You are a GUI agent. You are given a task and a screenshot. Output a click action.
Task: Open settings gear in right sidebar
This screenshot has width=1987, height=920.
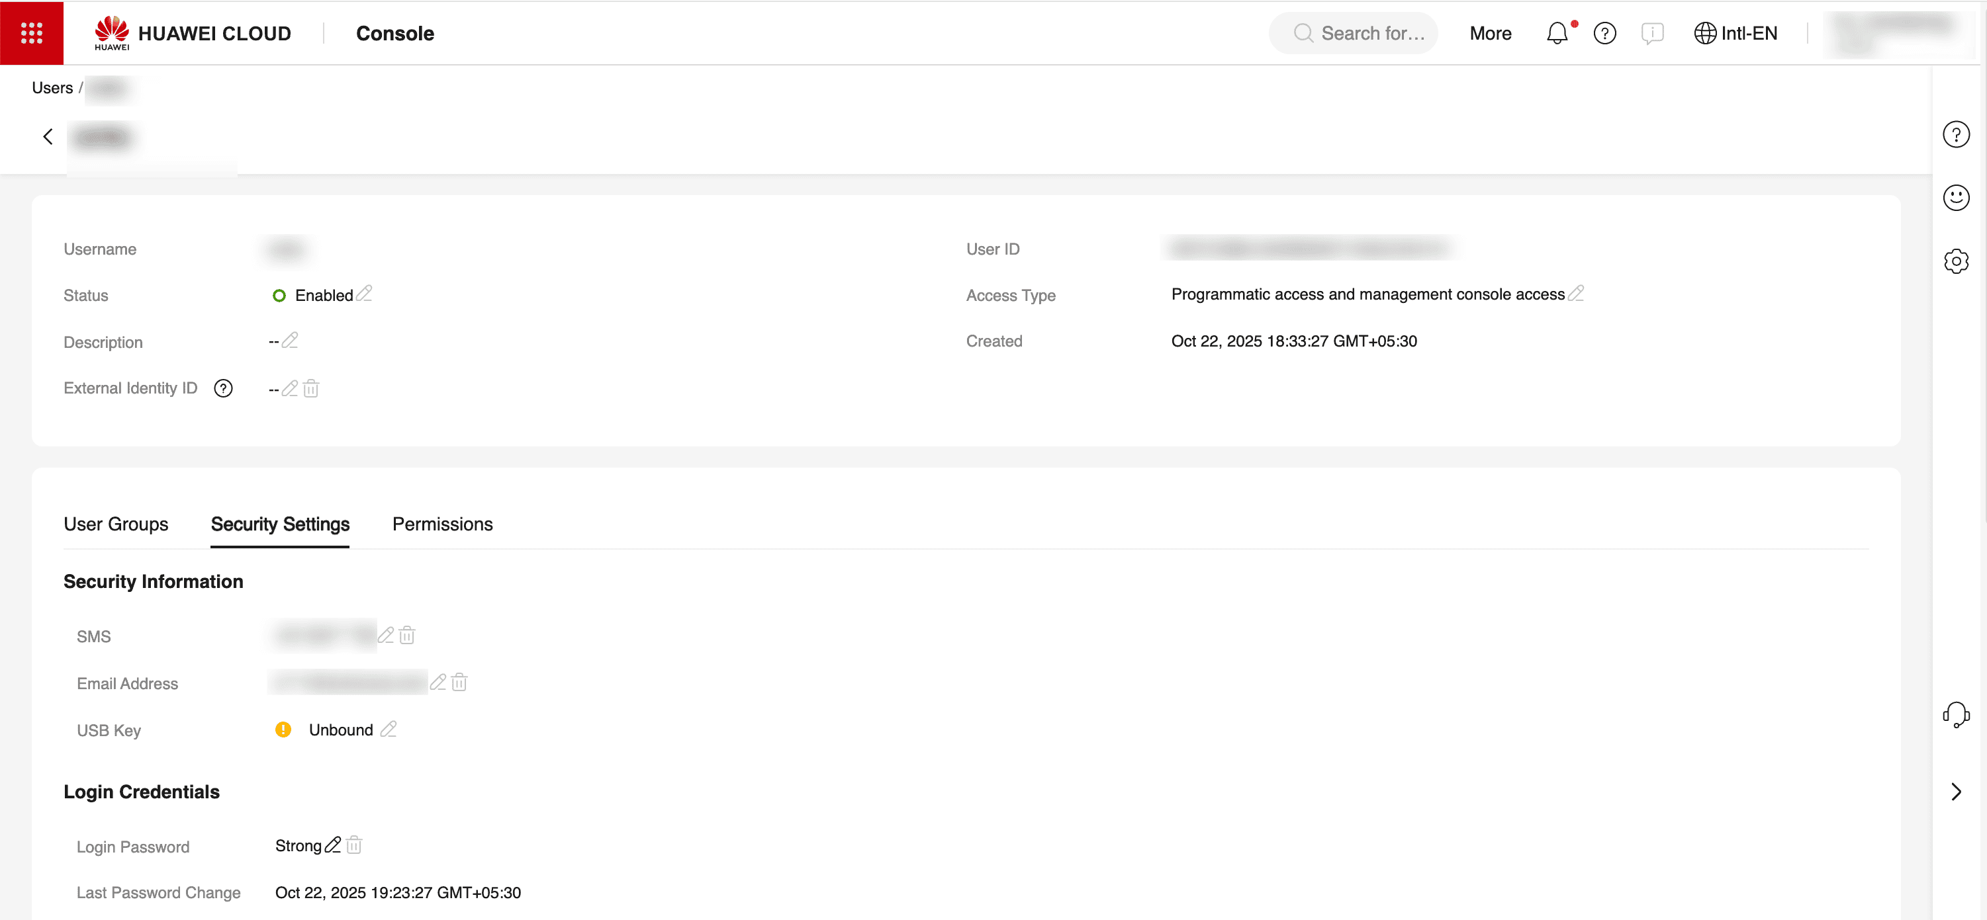tap(1957, 261)
